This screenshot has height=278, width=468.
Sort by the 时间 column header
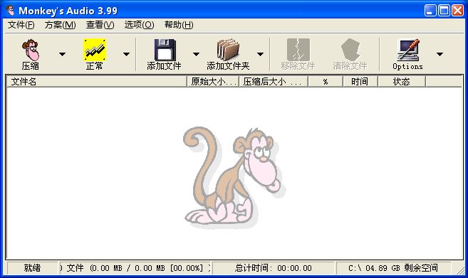pyautogui.click(x=360, y=82)
